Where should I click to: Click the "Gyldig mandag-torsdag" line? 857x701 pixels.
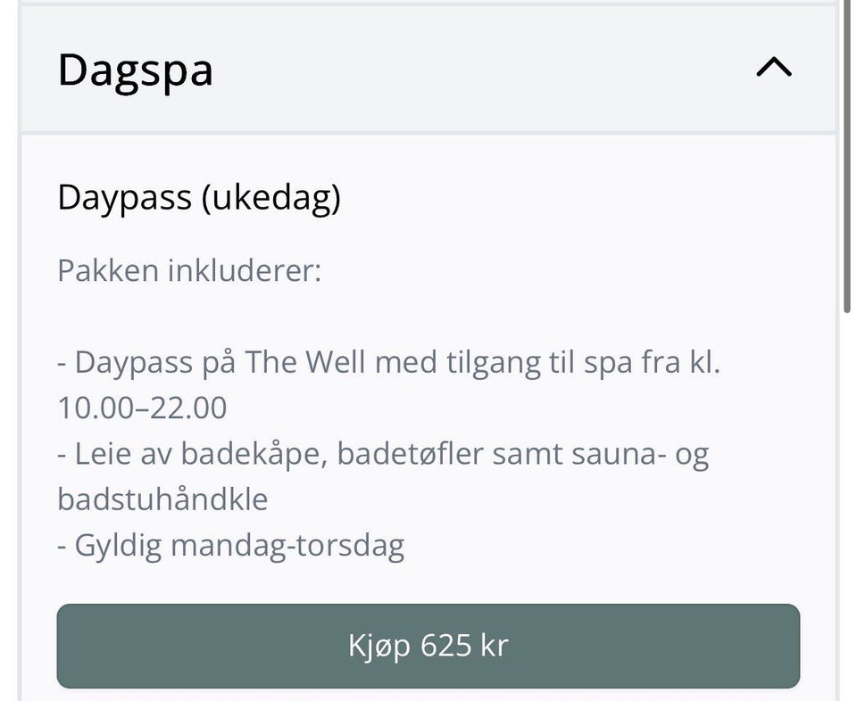click(230, 544)
